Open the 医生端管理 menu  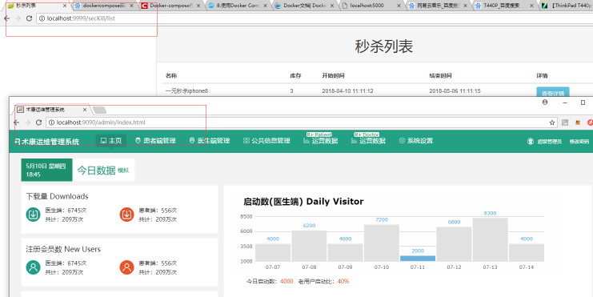210,141
